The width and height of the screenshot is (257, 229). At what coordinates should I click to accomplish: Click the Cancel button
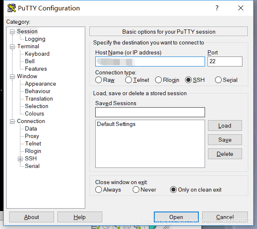[225, 217]
